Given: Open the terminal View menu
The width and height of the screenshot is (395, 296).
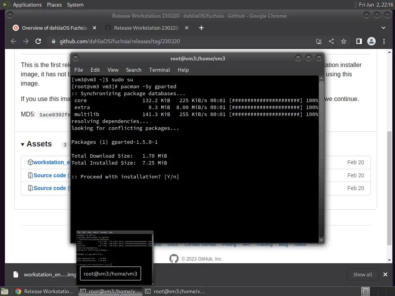Looking at the screenshot, I should [x=113, y=70].
